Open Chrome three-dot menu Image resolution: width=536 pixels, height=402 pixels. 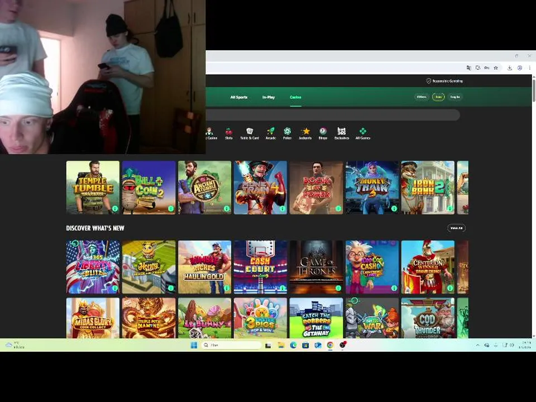(x=529, y=68)
